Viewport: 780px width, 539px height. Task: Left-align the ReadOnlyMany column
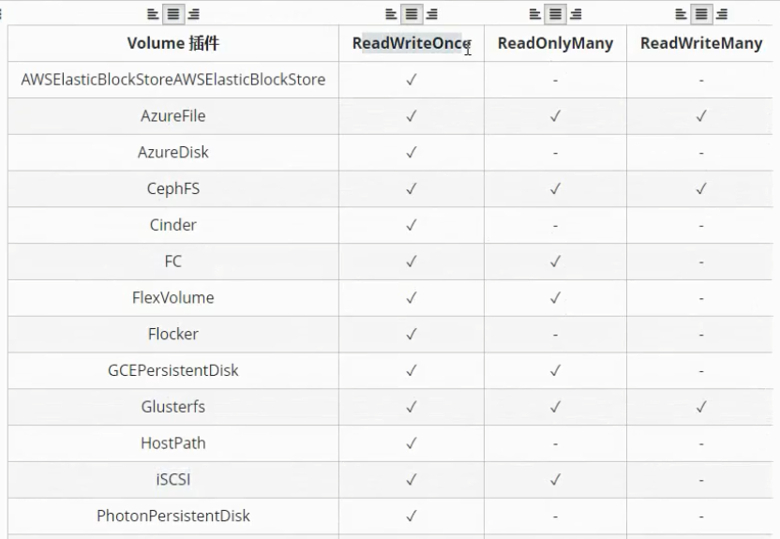coord(534,14)
